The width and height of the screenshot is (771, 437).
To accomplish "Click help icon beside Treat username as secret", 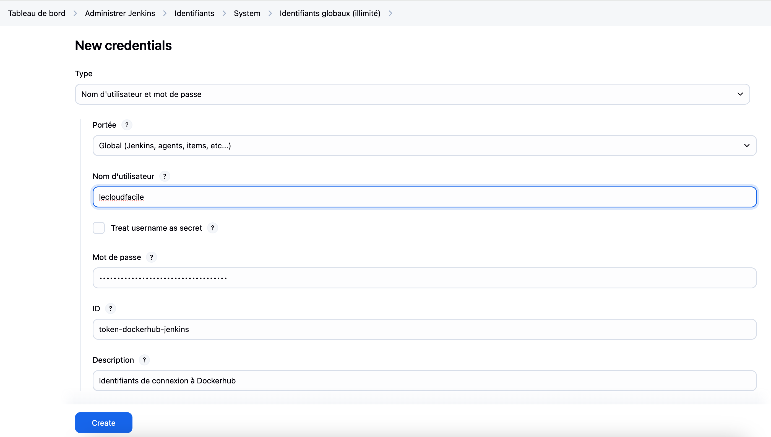I will click(x=212, y=228).
